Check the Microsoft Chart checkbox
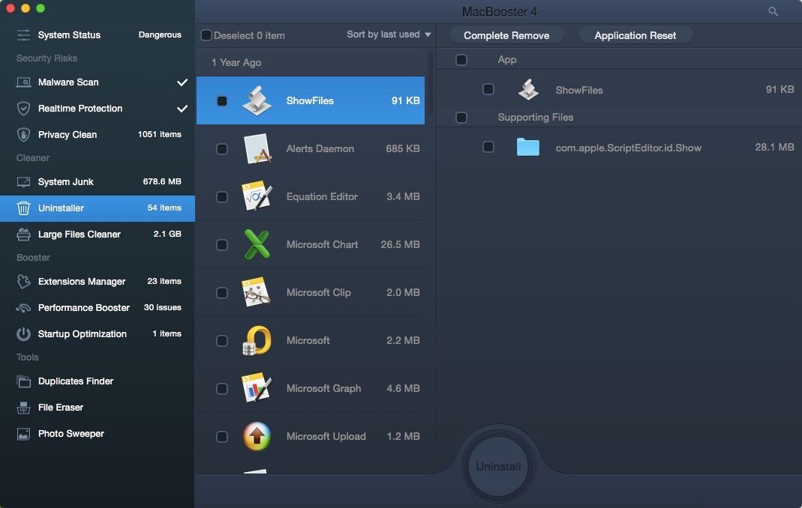This screenshot has height=508, width=802. coord(222,245)
